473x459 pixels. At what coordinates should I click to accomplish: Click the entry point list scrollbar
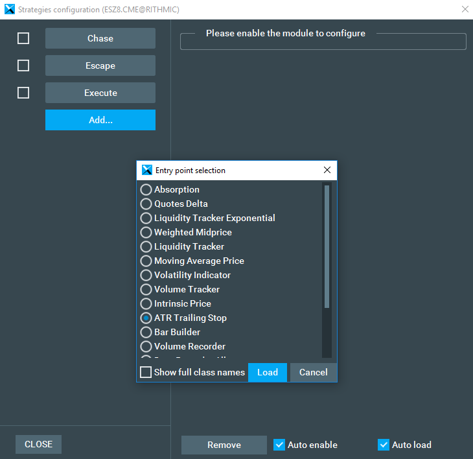tap(327, 246)
